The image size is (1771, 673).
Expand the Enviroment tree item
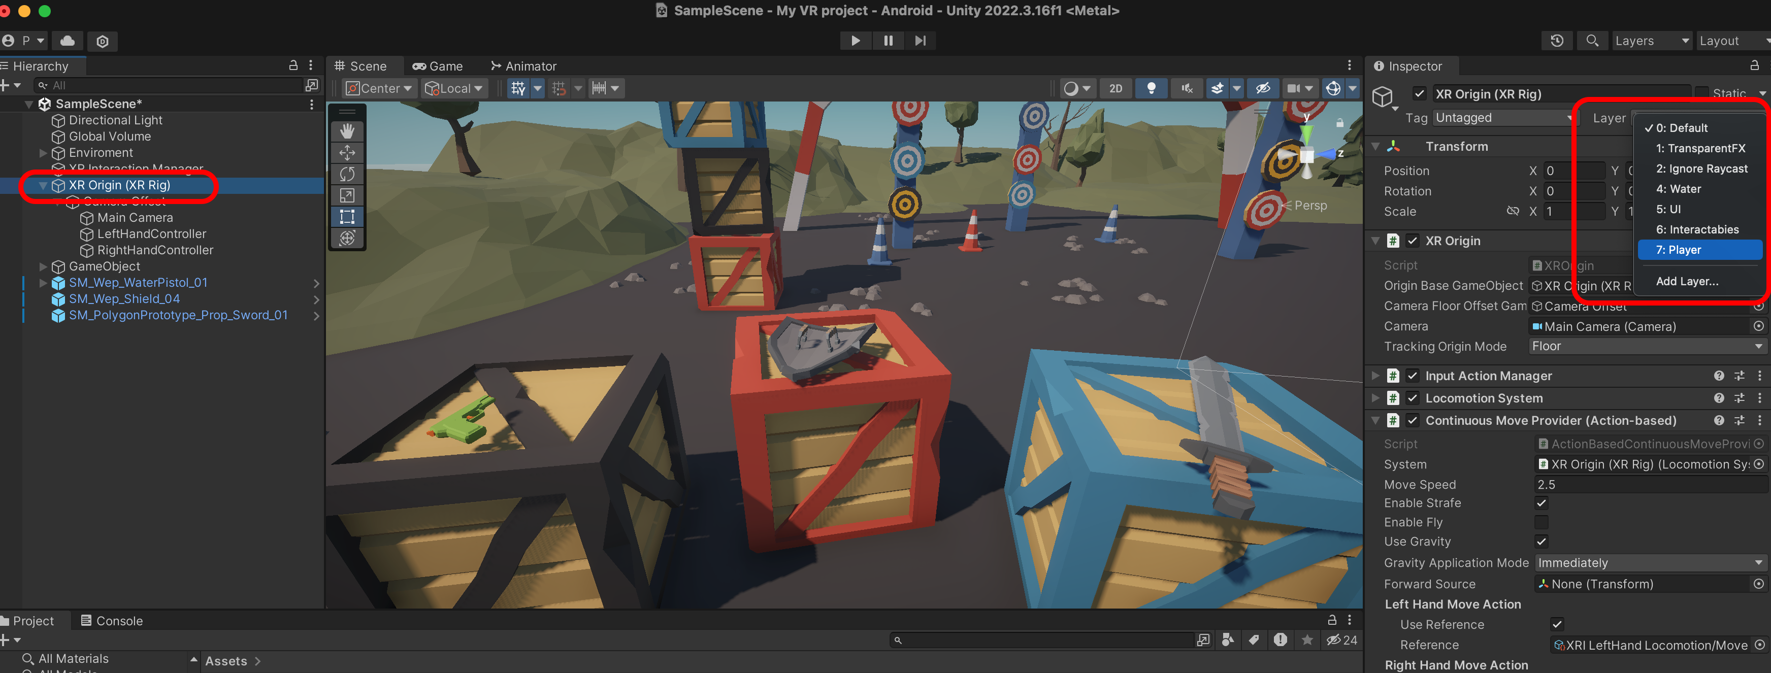43,153
